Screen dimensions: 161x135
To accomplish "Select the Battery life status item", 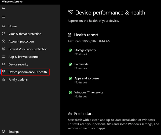I will point(81,66).
